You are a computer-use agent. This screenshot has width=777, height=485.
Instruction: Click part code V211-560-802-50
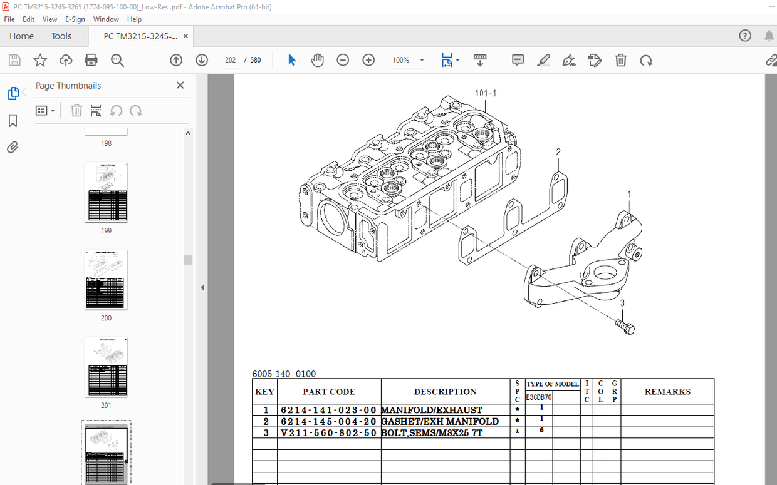tap(328, 432)
